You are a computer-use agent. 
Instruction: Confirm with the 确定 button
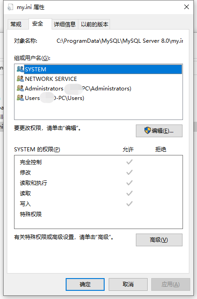[85, 284]
